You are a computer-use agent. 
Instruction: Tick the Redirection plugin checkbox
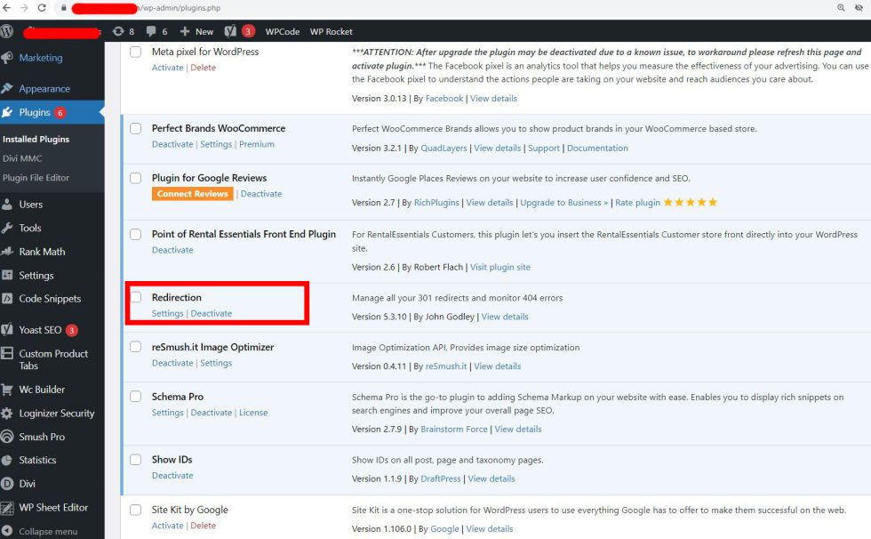pyautogui.click(x=135, y=297)
